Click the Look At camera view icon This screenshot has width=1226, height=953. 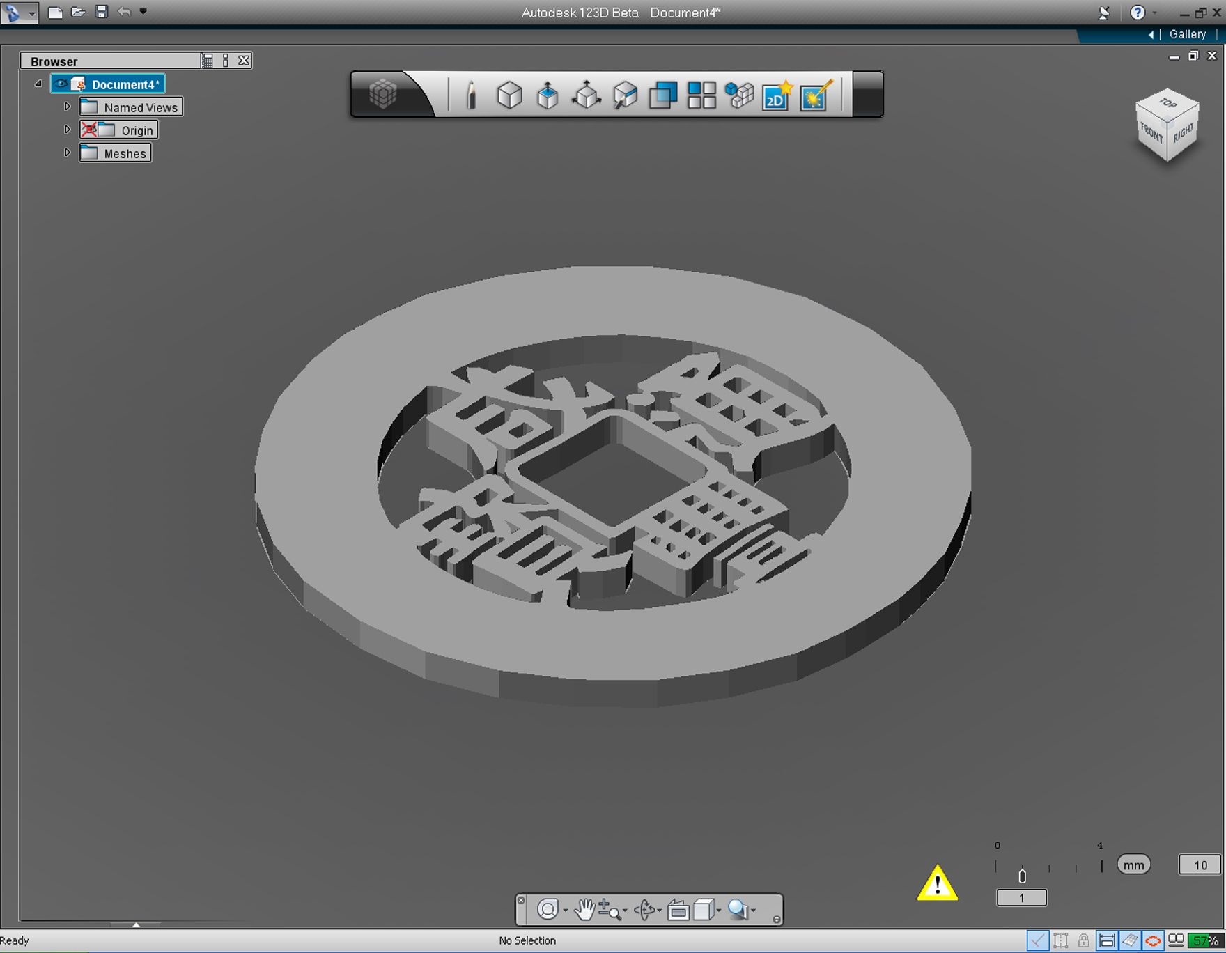(x=678, y=909)
